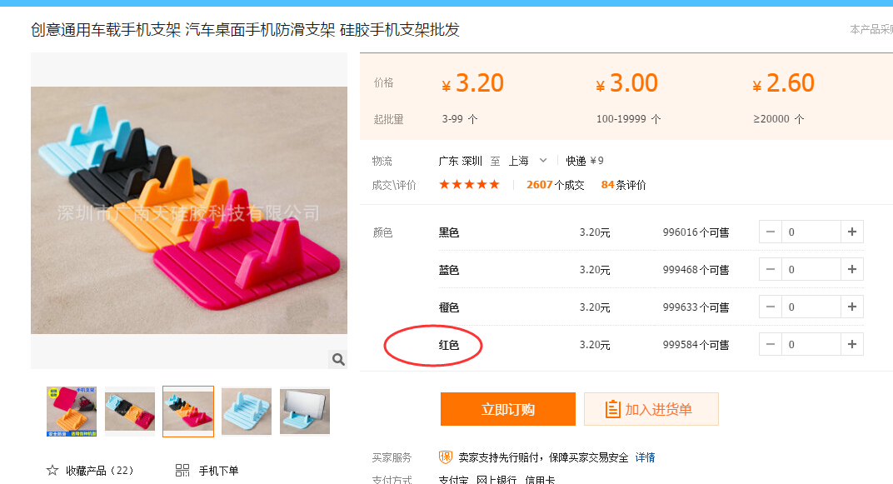893x484 pixels.
Task: Click the 2607个成交 link
Action: tap(556, 185)
